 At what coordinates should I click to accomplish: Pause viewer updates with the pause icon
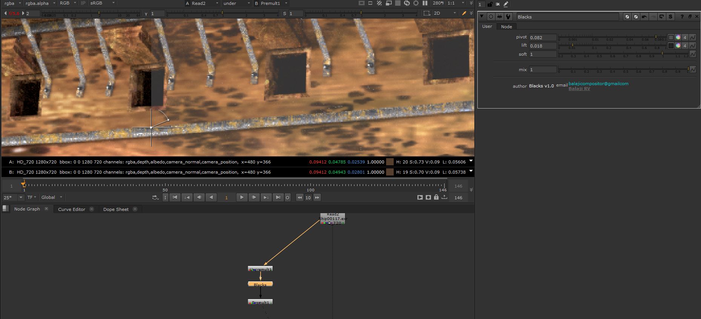[x=425, y=3]
